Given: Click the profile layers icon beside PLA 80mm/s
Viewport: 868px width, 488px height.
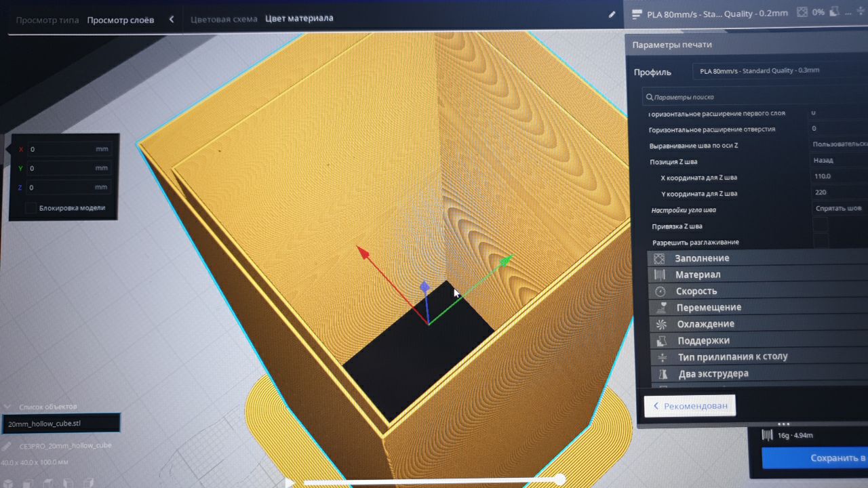Looking at the screenshot, I should [637, 13].
